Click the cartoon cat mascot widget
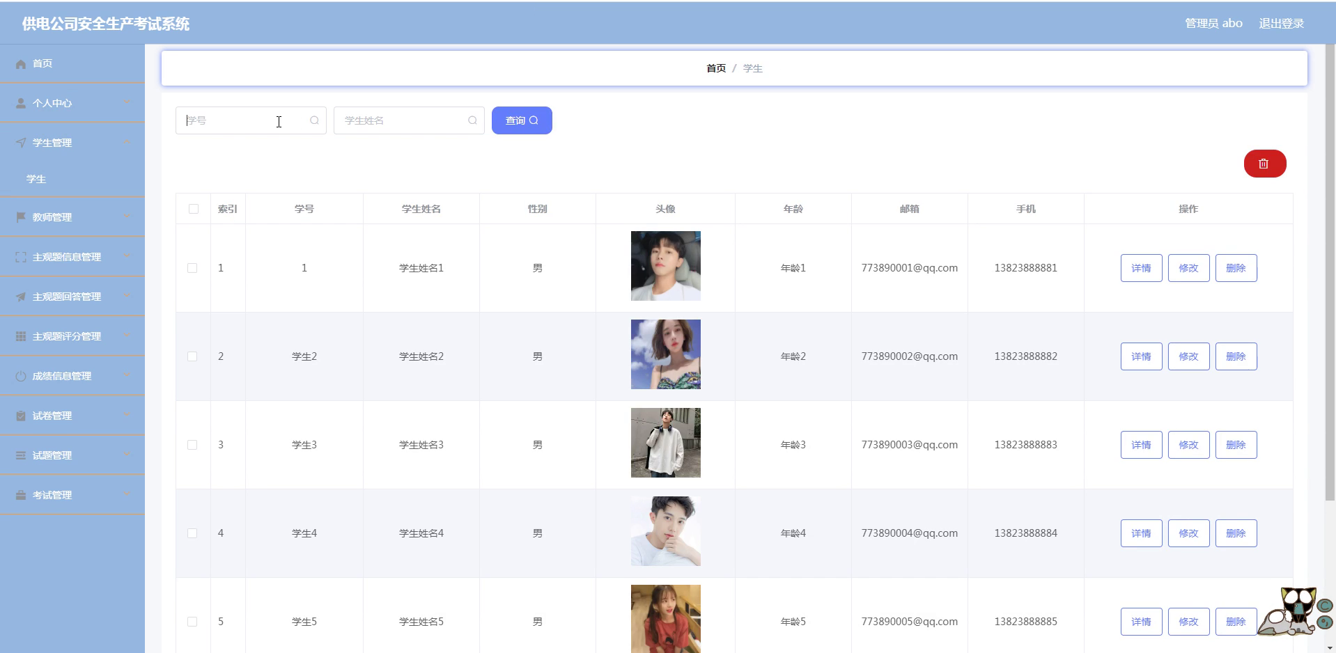 pos(1296,611)
